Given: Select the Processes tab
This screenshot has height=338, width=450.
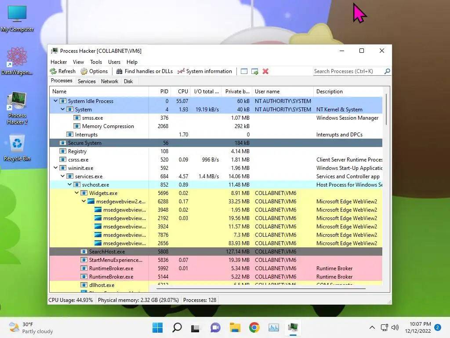Looking at the screenshot, I should (x=62, y=81).
